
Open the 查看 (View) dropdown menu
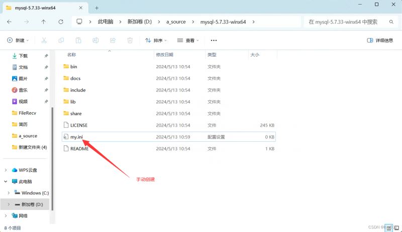[x=187, y=40]
